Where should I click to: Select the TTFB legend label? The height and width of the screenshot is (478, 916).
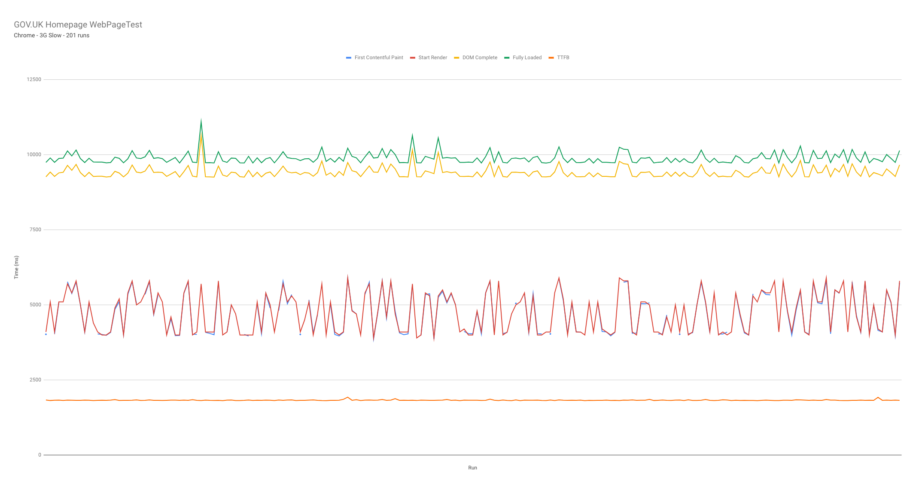[x=563, y=57]
